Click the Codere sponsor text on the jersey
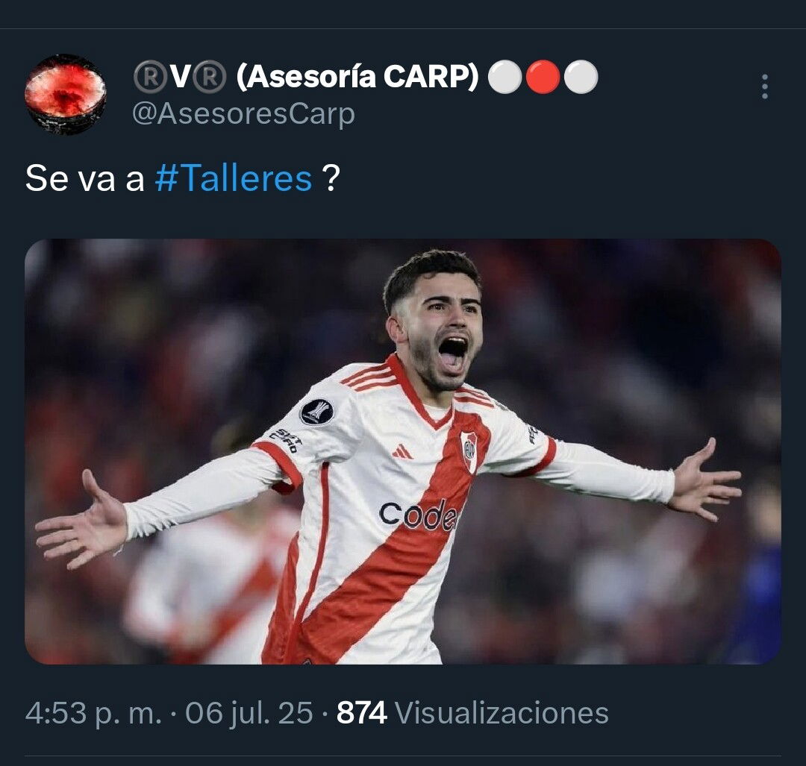 click(x=418, y=515)
